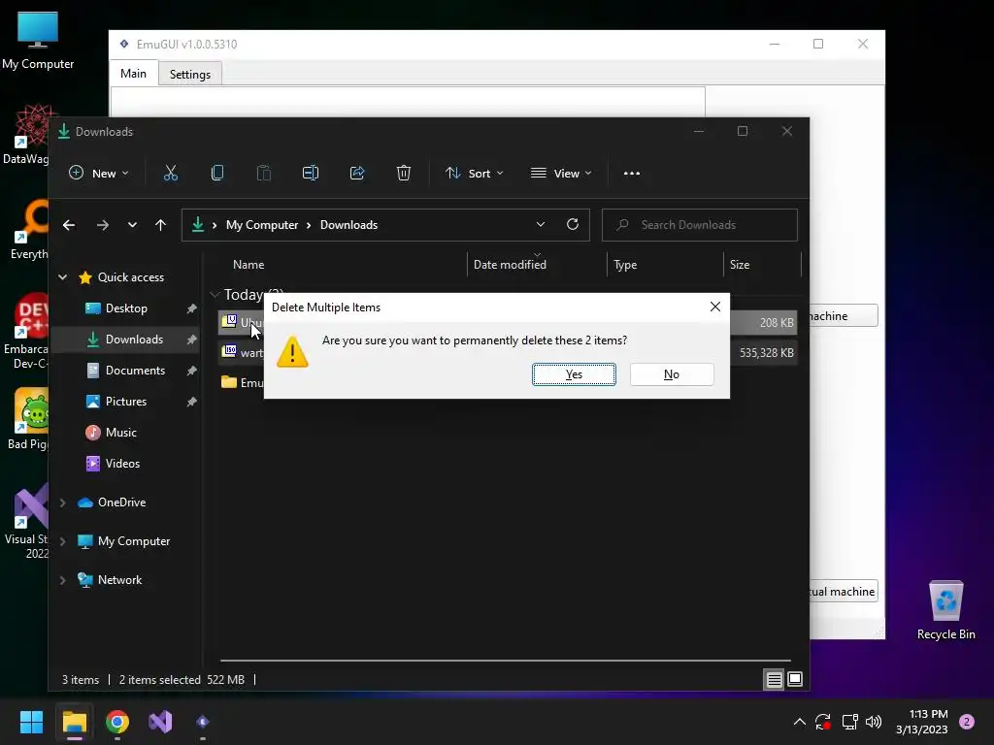Click the Search Downloads field
Viewport: 994px width, 745px height.
tap(699, 225)
